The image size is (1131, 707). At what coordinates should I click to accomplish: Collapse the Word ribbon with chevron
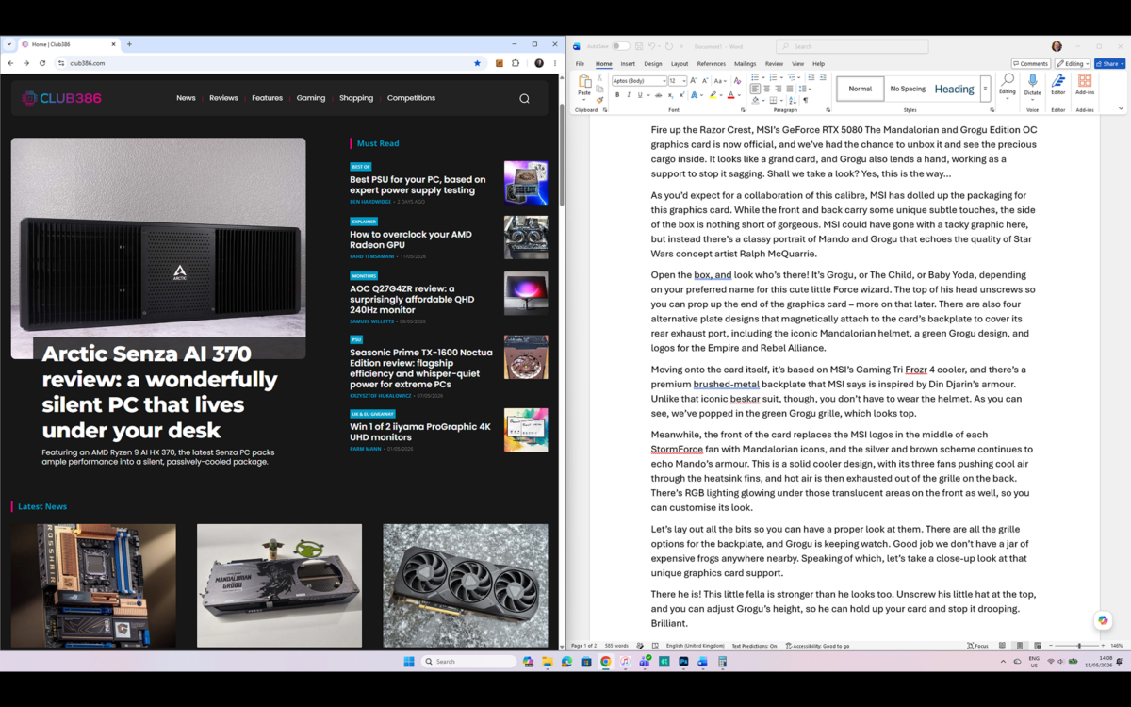(1121, 108)
